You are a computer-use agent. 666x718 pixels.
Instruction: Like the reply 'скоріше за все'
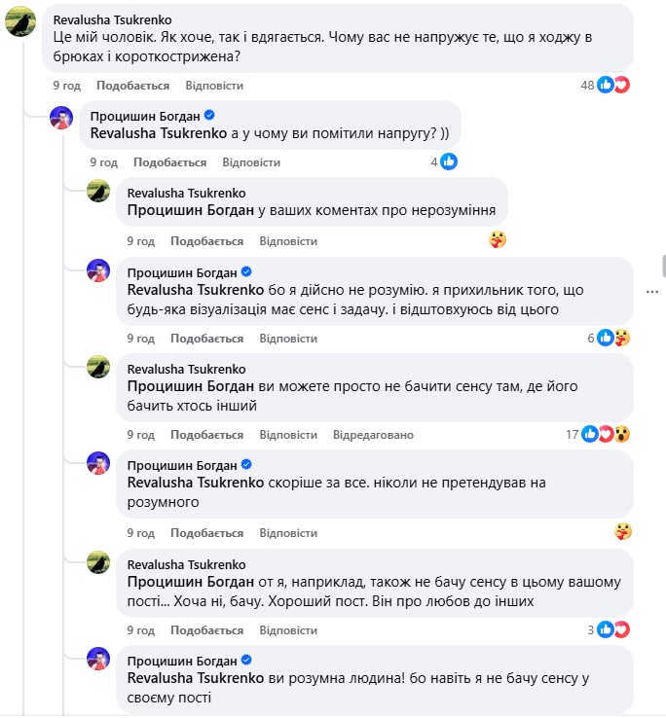[x=206, y=533]
